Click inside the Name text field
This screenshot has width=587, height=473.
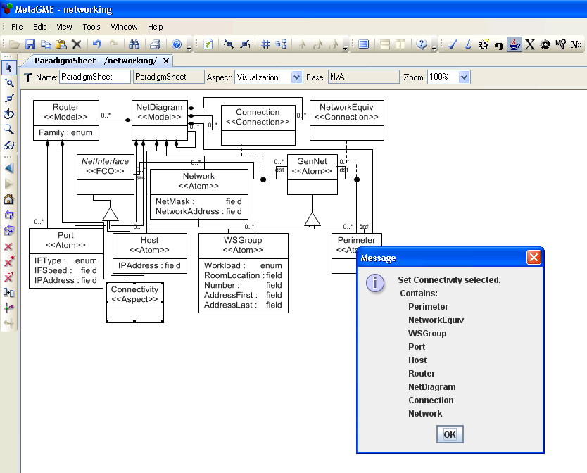96,77
